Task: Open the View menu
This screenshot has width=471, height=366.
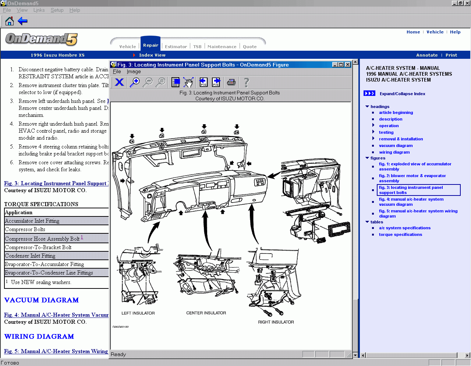Action: 22,10
